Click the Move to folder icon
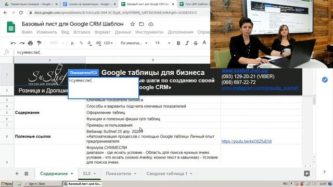Screen dimensions: 333x187 click(142, 24)
